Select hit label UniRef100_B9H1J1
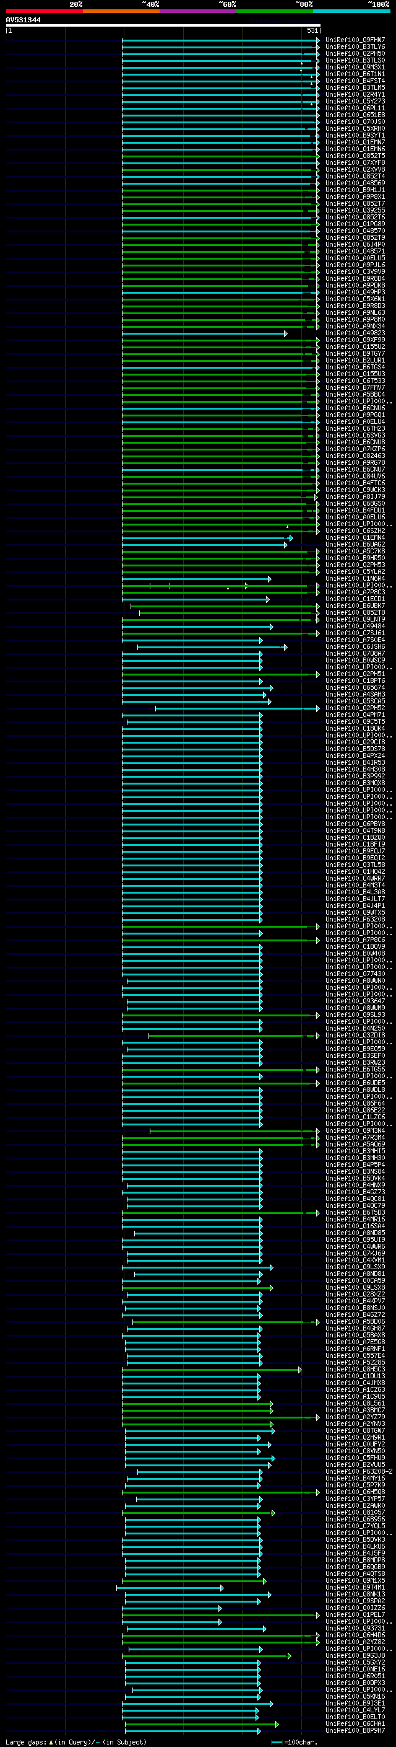 [355, 190]
